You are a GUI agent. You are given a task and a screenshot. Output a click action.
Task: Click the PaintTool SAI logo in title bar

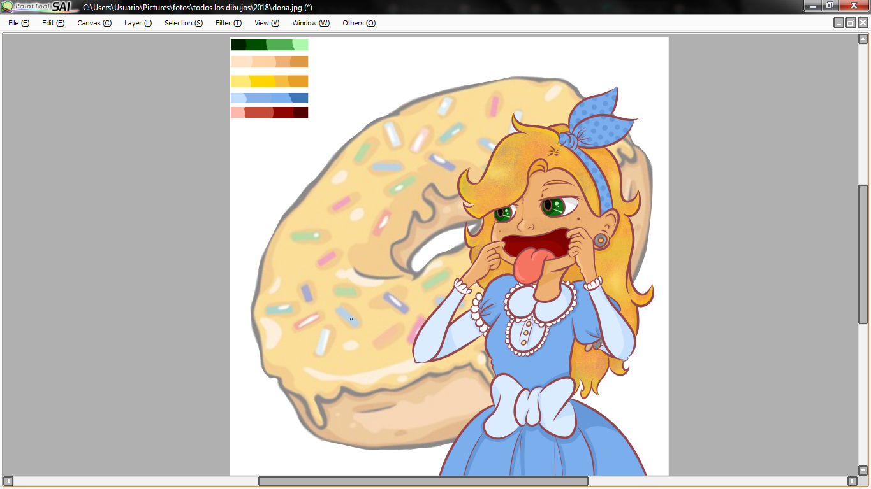40,6
